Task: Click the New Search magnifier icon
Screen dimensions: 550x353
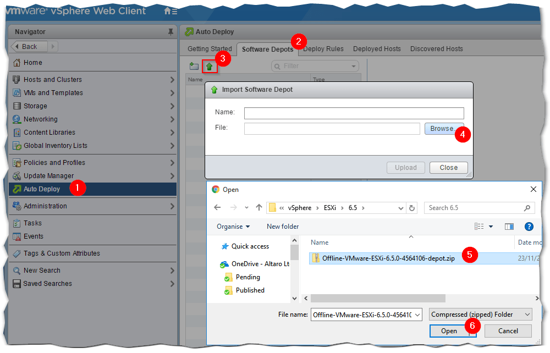Action: point(16,271)
